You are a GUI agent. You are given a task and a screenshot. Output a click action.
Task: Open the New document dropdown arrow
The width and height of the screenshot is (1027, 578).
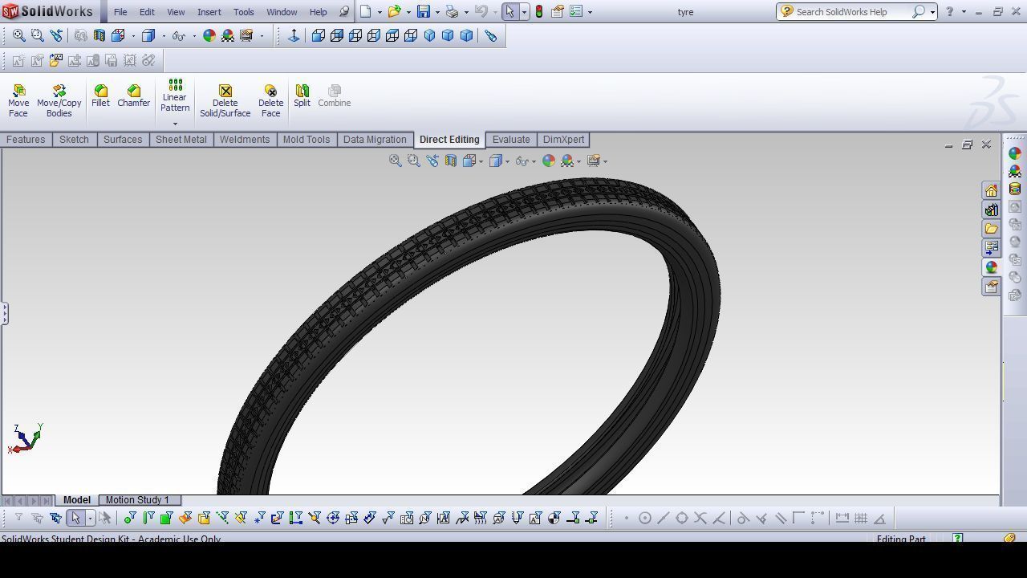[379, 12]
